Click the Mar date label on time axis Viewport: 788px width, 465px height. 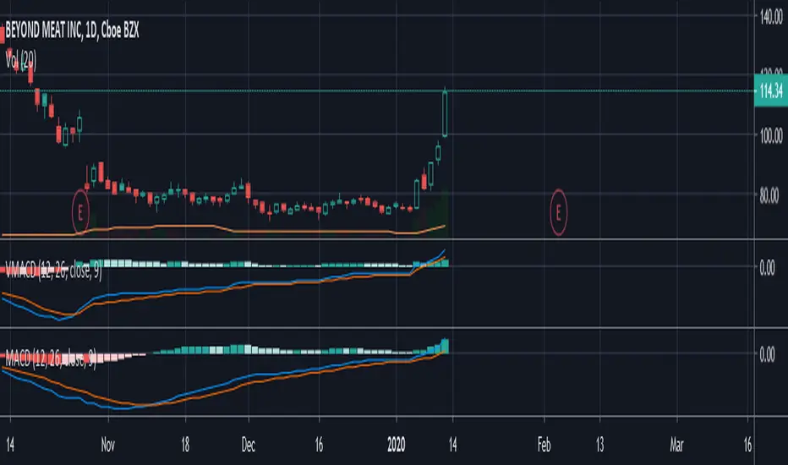click(677, 445)
